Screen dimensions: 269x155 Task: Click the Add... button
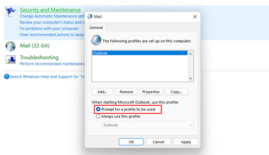[x=103, y=92]
